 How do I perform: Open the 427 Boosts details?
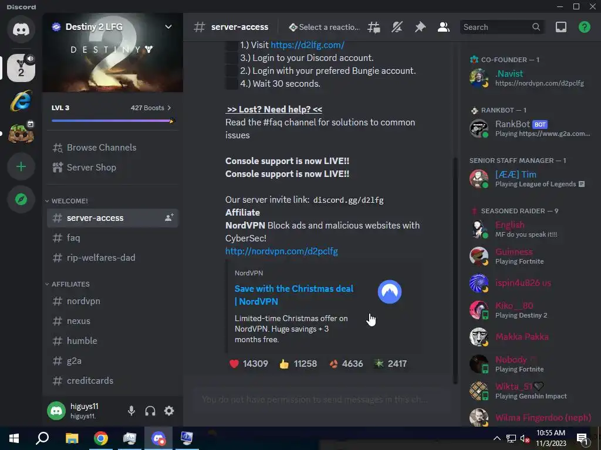point(151,108)
